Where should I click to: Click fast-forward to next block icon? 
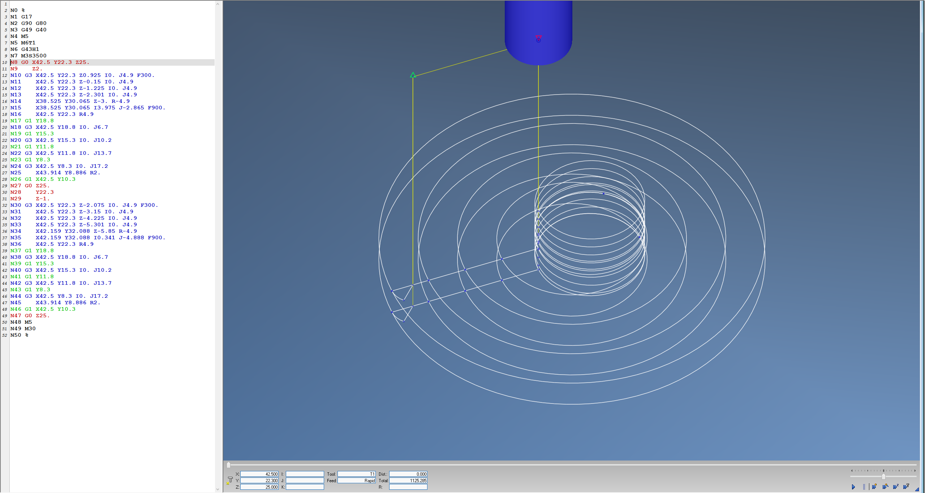click(874, 487)
